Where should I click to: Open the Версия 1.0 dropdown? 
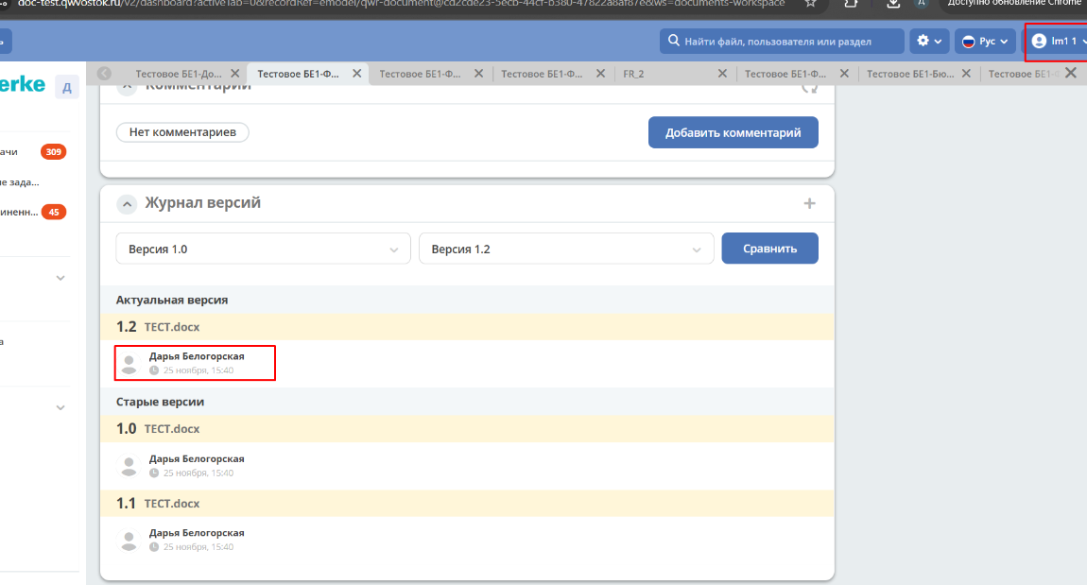click(x=263, y=249)
